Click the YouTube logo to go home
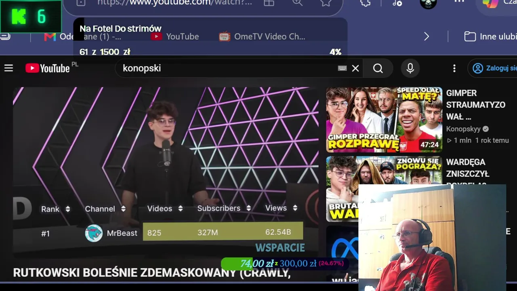 click(x=48, y=68)
